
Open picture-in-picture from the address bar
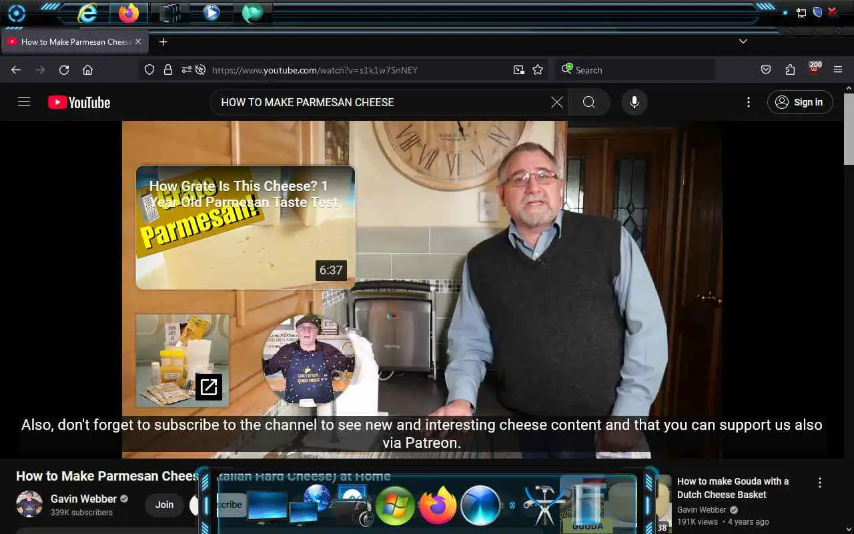(518, 69)
